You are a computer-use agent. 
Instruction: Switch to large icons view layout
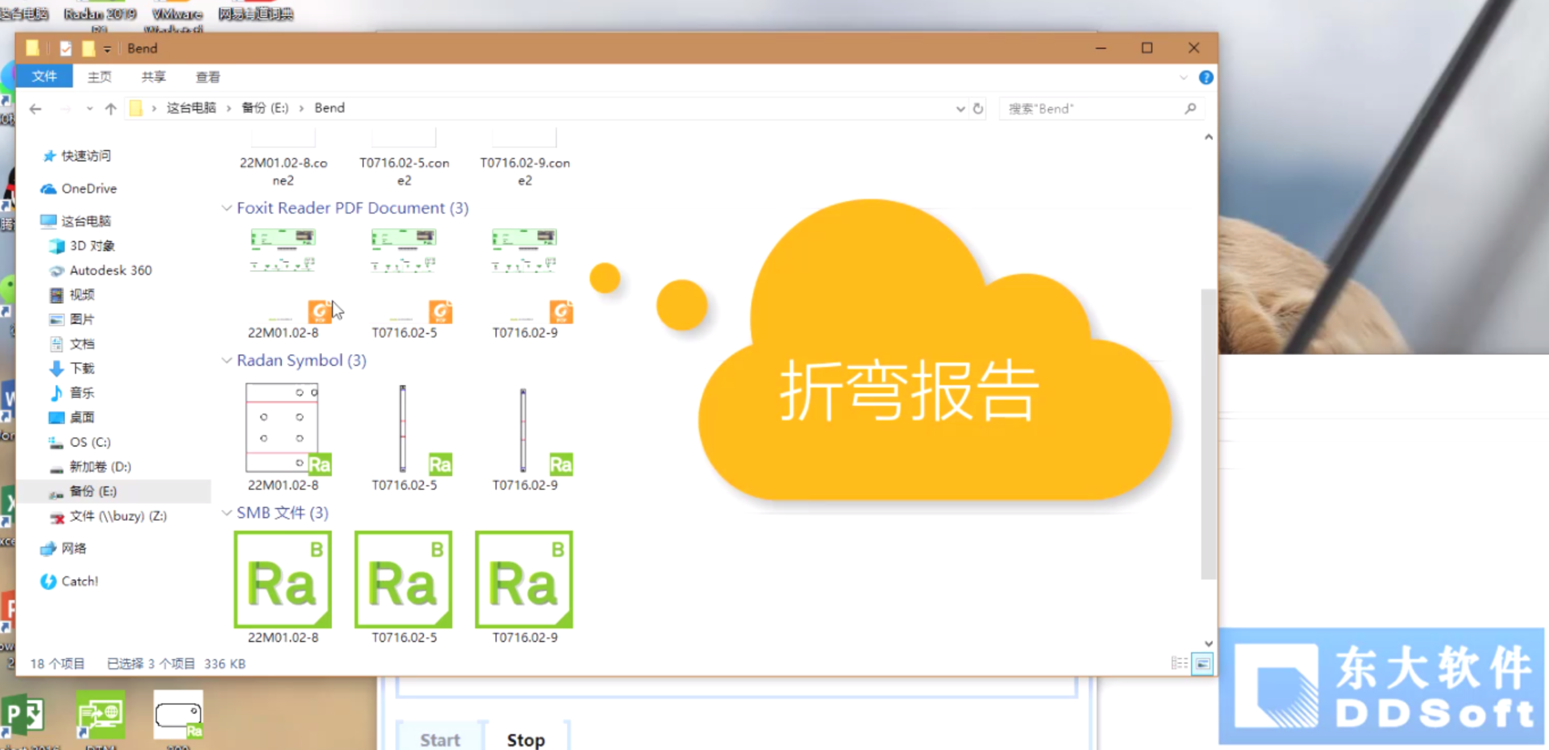pyautogui.click(x=1201, y=664)
